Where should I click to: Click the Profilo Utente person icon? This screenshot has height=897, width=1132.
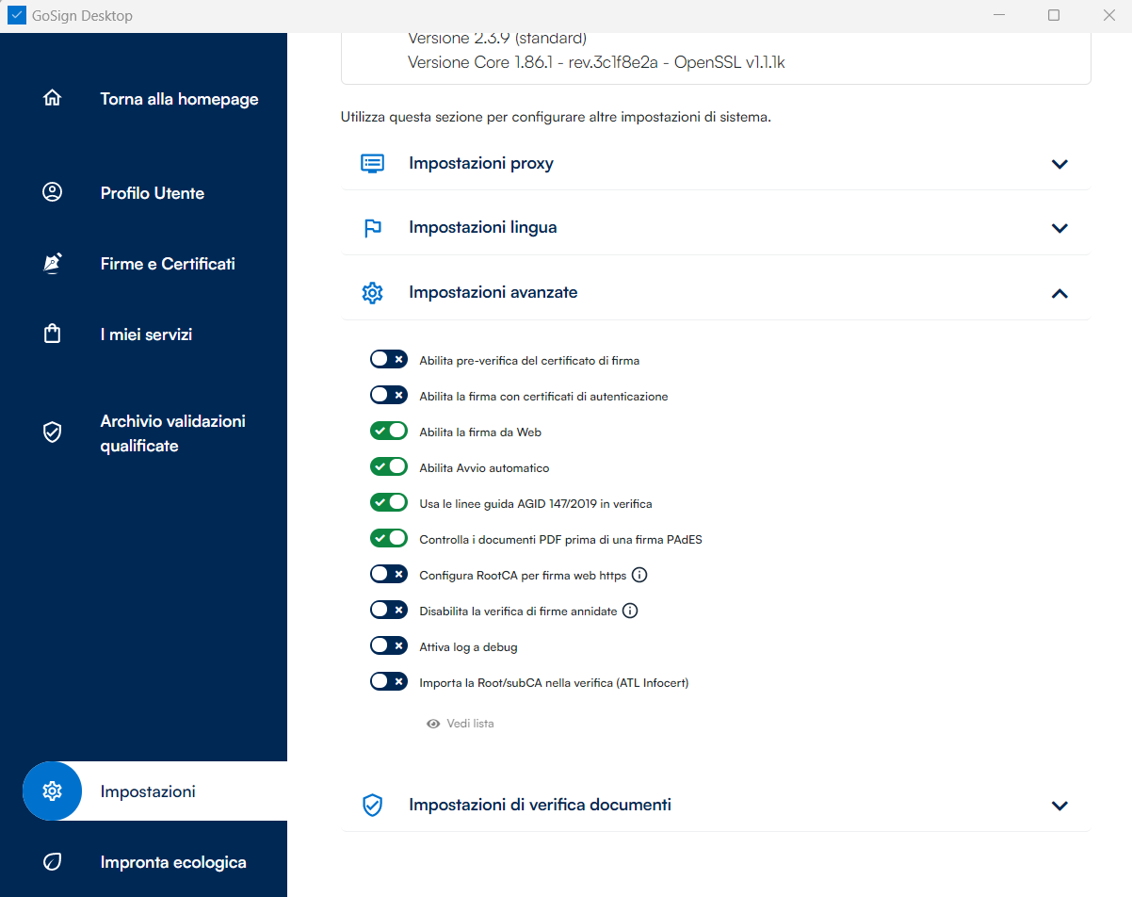[53, 192]
